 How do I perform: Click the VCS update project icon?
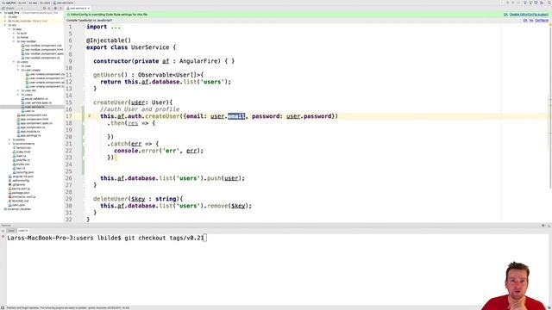(x=525, y=3)
